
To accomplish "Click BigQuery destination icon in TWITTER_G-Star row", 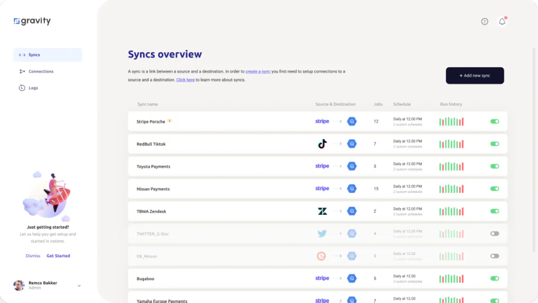I will [x=352, y=234].
